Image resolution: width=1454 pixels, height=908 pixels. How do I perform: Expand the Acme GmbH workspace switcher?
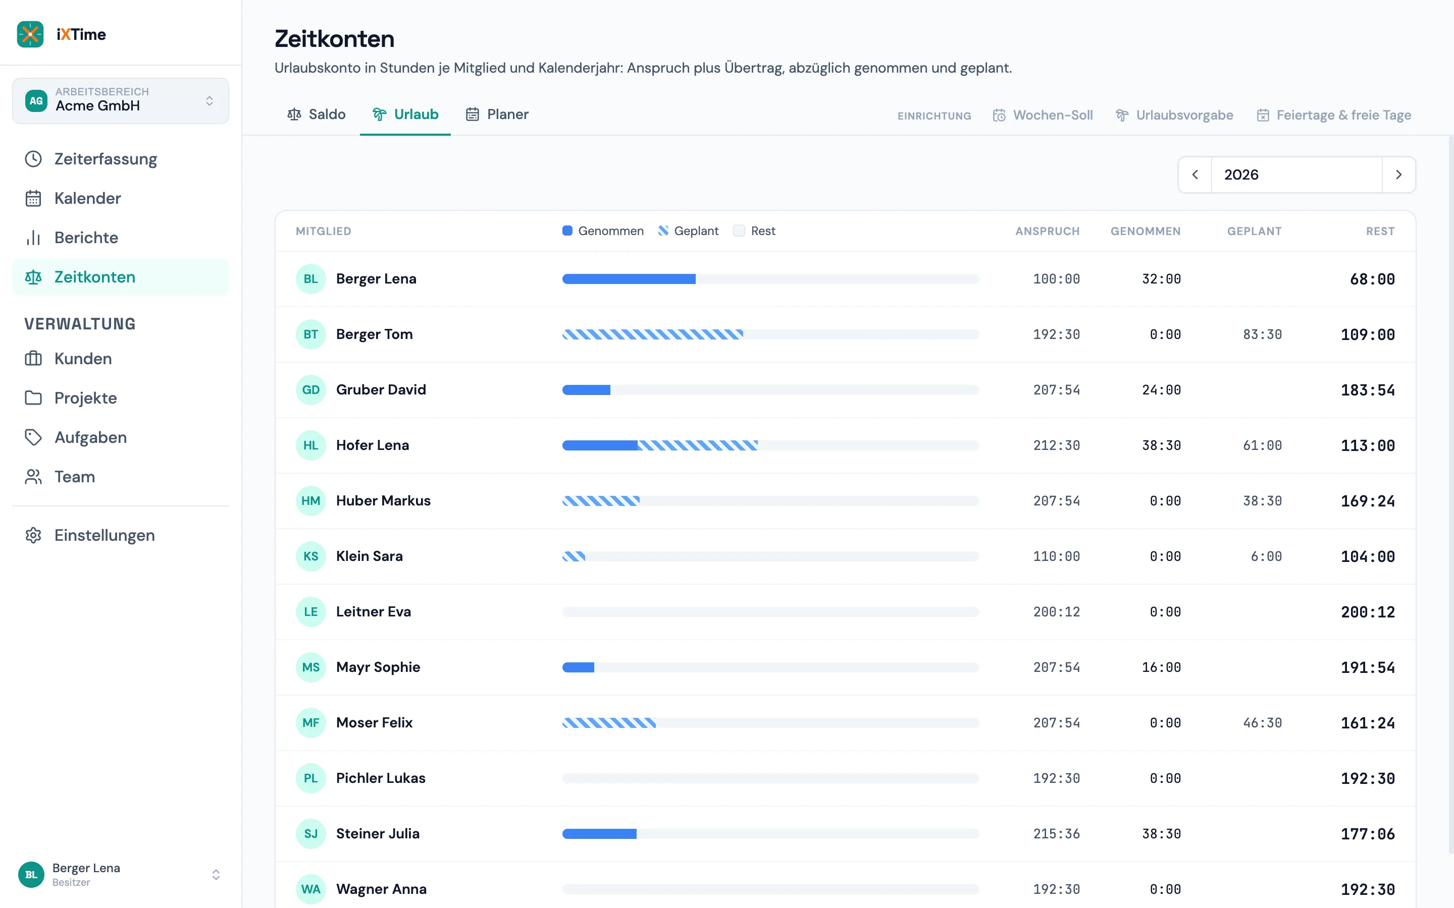(x=120, y=101)
